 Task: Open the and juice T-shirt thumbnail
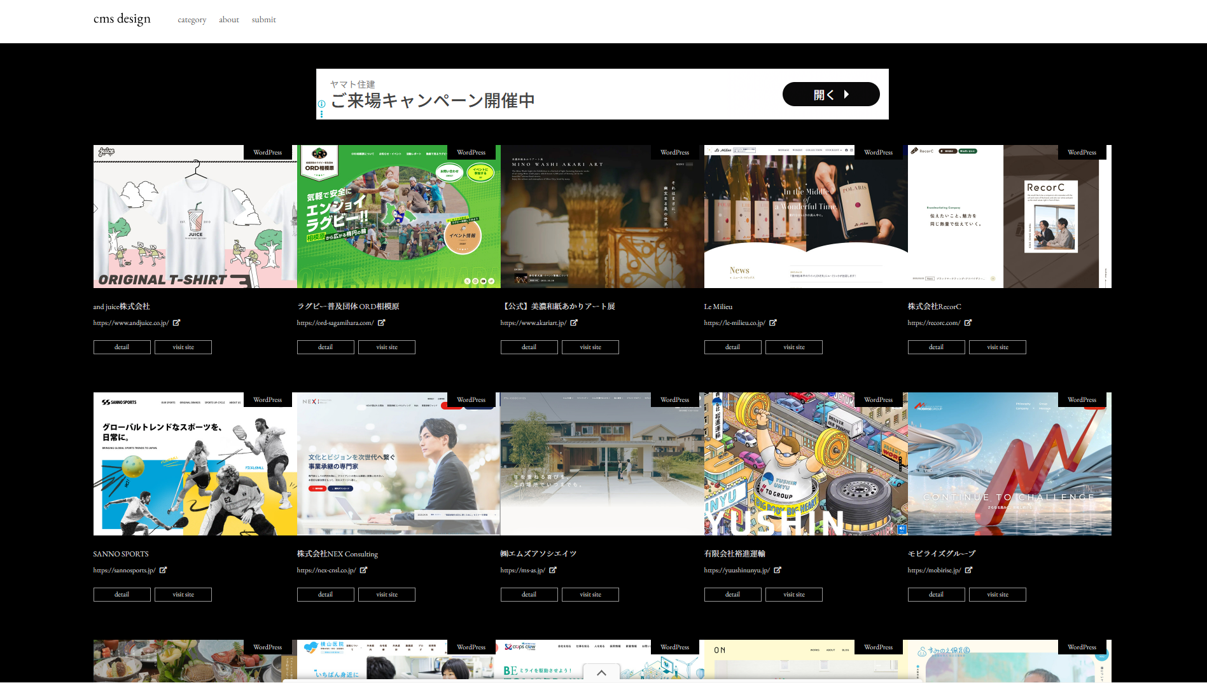(195, 216)
